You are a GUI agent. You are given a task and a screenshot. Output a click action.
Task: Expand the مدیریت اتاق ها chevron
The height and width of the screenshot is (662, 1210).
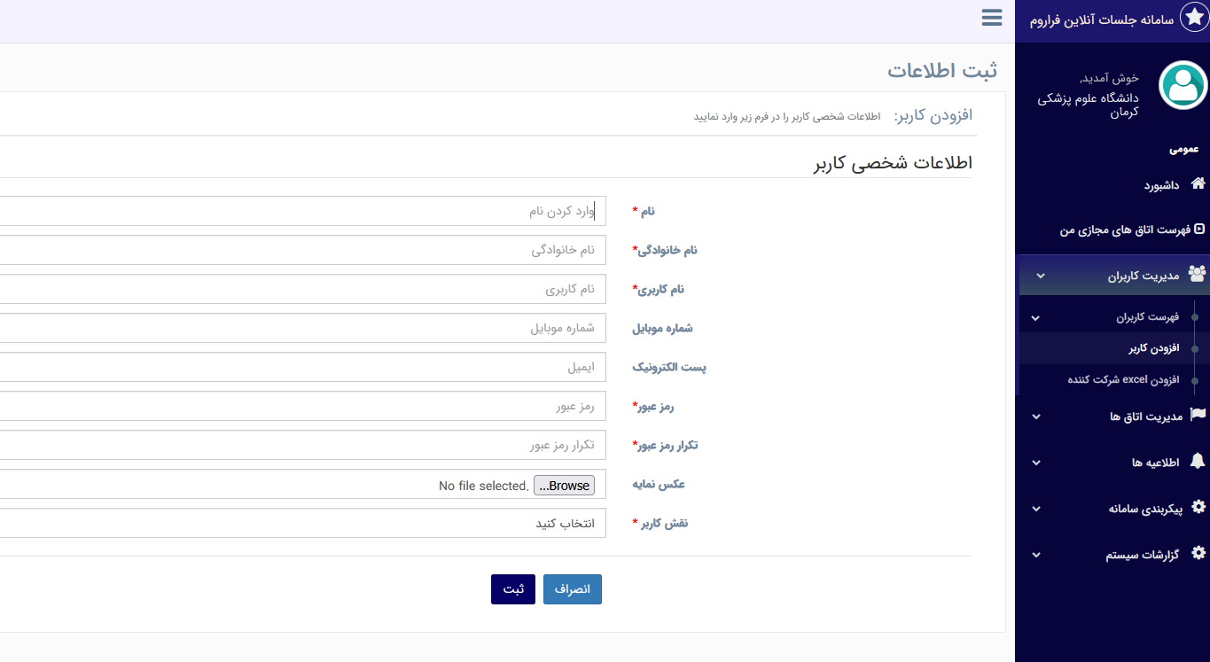(x=1036, y=417)
